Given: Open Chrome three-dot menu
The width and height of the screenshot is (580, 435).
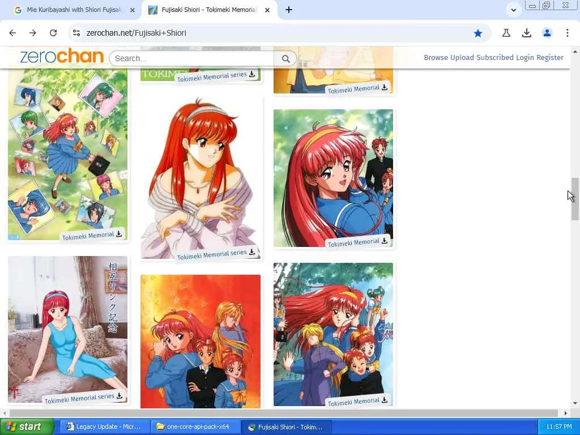Looking at the screenshot, I should (567, 33).
